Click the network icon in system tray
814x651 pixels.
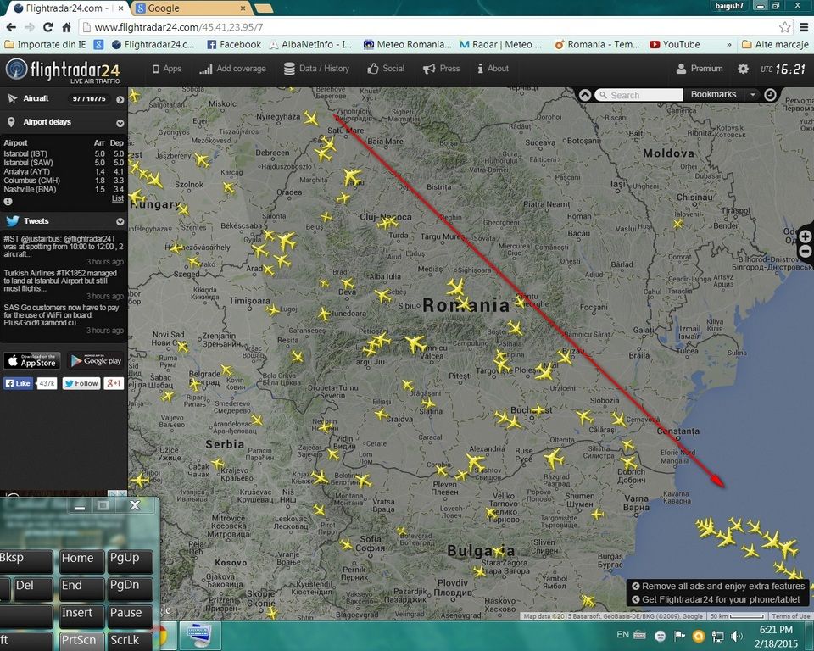[x=717, y=636]
